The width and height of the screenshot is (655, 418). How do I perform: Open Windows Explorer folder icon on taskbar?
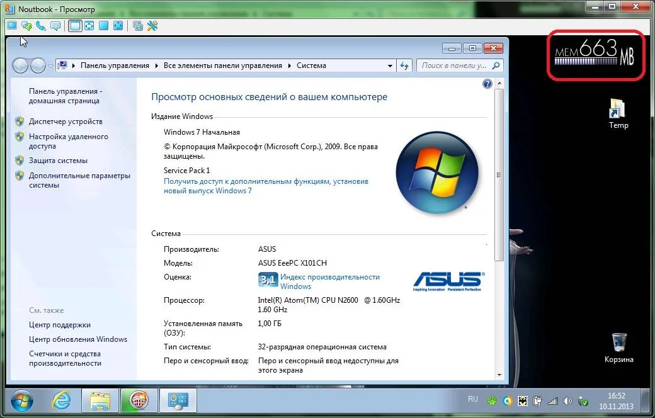click(100, 401)
